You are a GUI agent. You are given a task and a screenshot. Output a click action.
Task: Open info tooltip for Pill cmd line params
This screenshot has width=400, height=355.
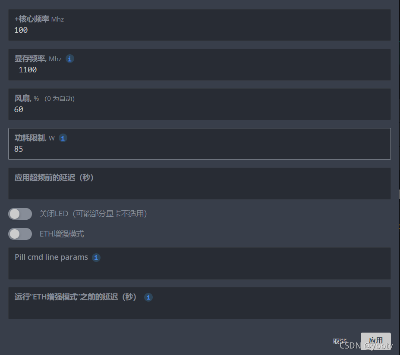click(x=96, y=258)
